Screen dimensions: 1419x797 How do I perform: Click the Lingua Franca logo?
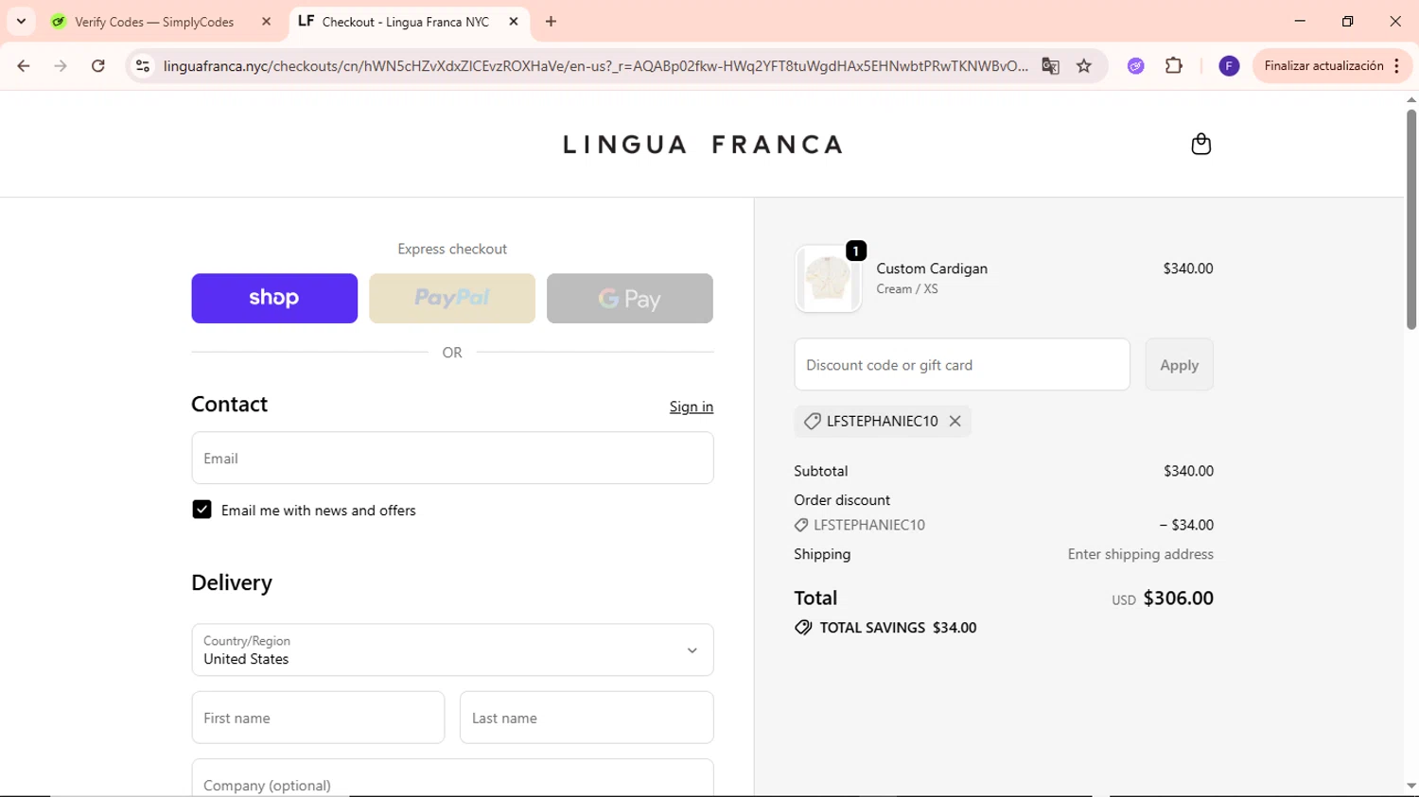coord(702,145)
